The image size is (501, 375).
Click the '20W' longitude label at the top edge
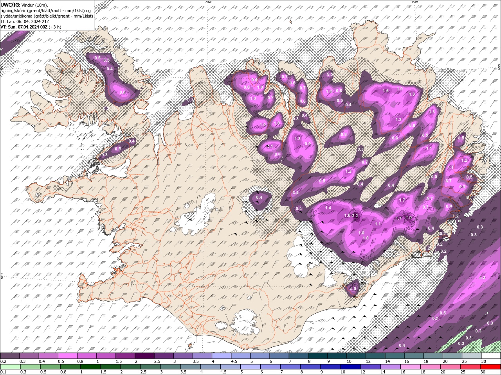tap(208, 2)
